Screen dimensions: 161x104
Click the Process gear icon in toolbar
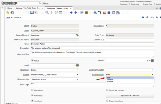click(113, 13)
